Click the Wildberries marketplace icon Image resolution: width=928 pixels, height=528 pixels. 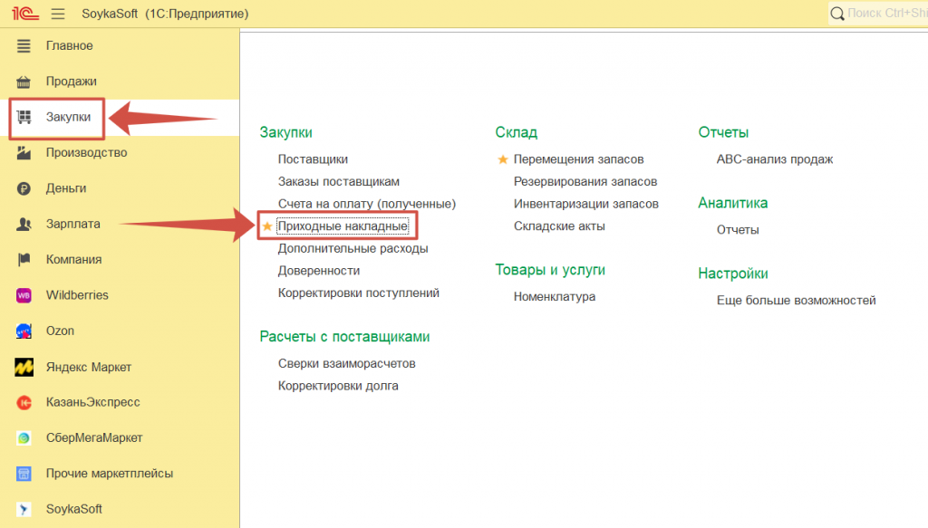point(24,295)
